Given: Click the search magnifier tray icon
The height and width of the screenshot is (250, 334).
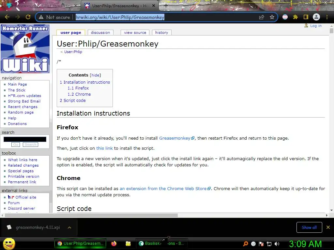Looking at the screenshot, I should coord(246,244).
